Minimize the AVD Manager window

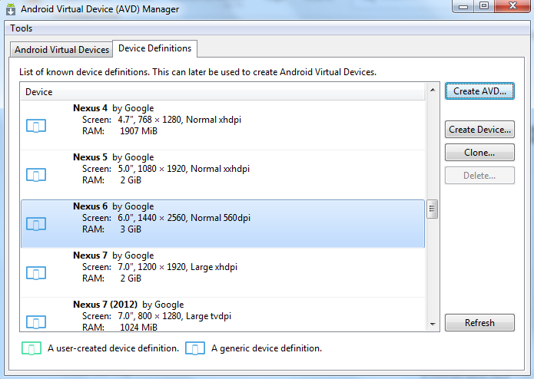(x=463, y=6)
